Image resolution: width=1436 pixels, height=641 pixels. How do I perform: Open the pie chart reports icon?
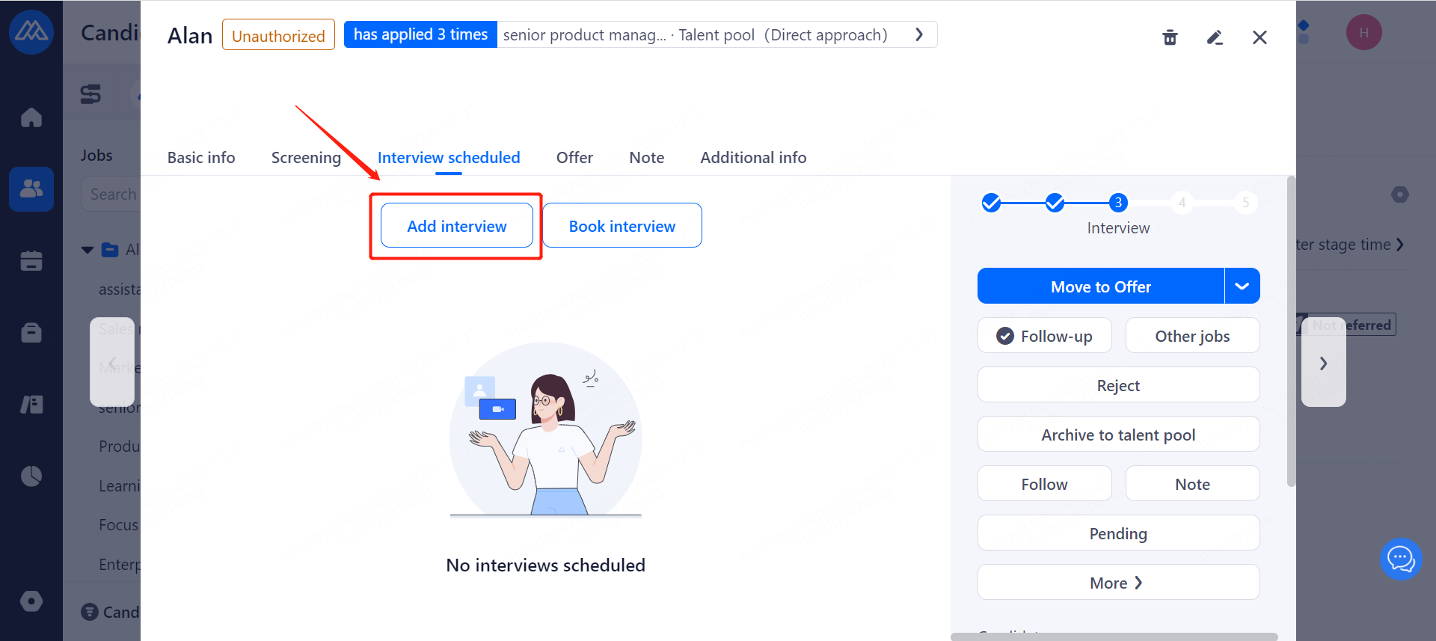[31, 476]
